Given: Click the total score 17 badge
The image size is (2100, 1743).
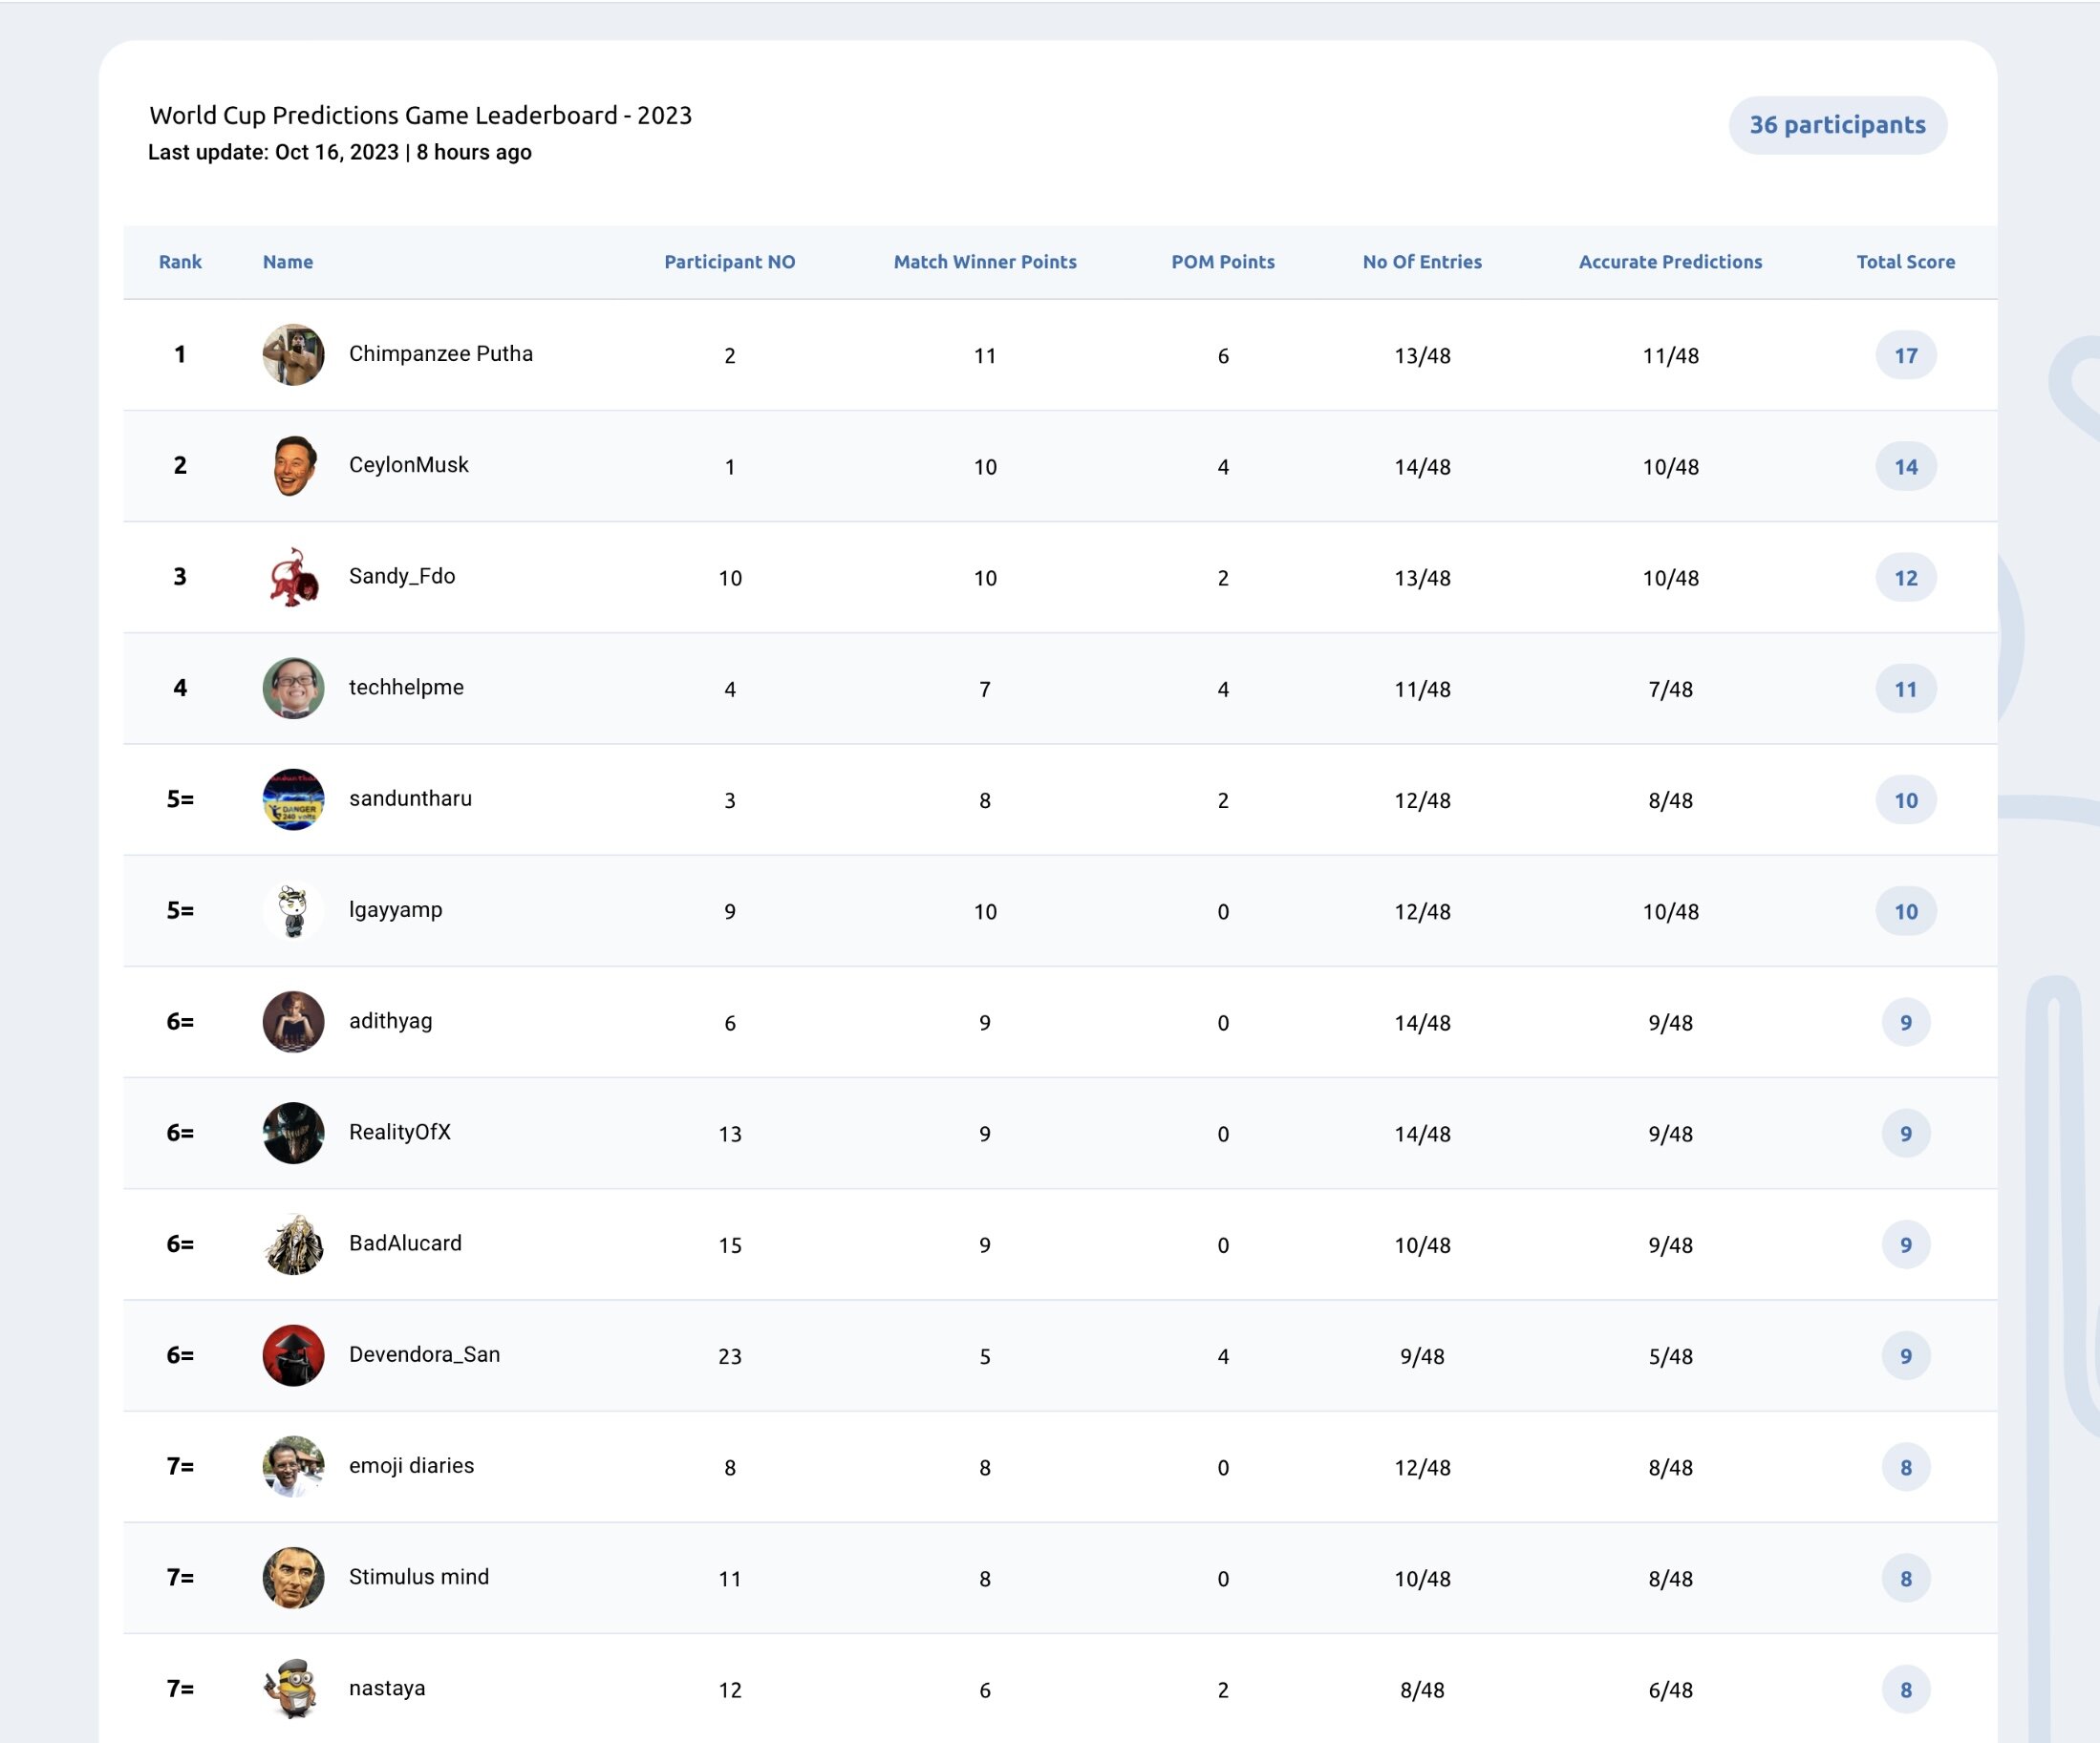Looking at the screenshot, I should (x=1906, y=356).
